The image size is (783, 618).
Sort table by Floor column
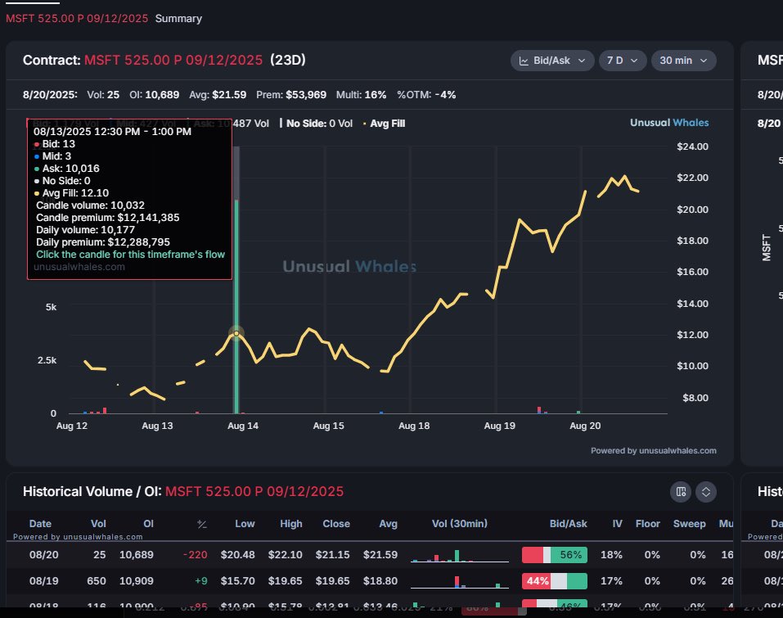[648, 524]
